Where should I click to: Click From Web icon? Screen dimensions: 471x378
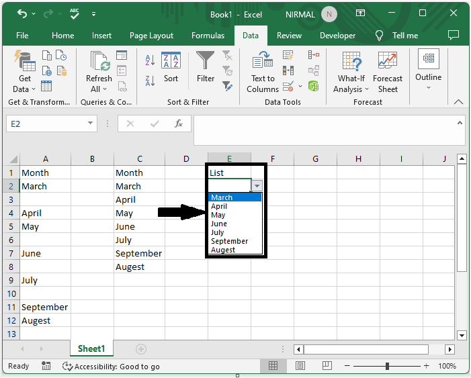46,71
